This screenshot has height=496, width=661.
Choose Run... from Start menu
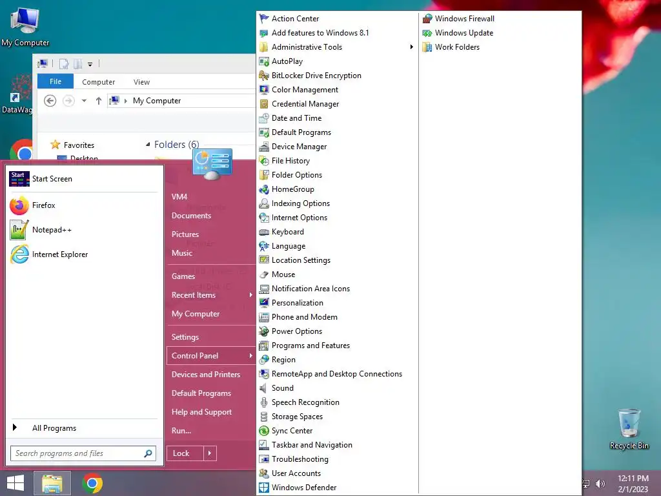[x=181, y=431]
